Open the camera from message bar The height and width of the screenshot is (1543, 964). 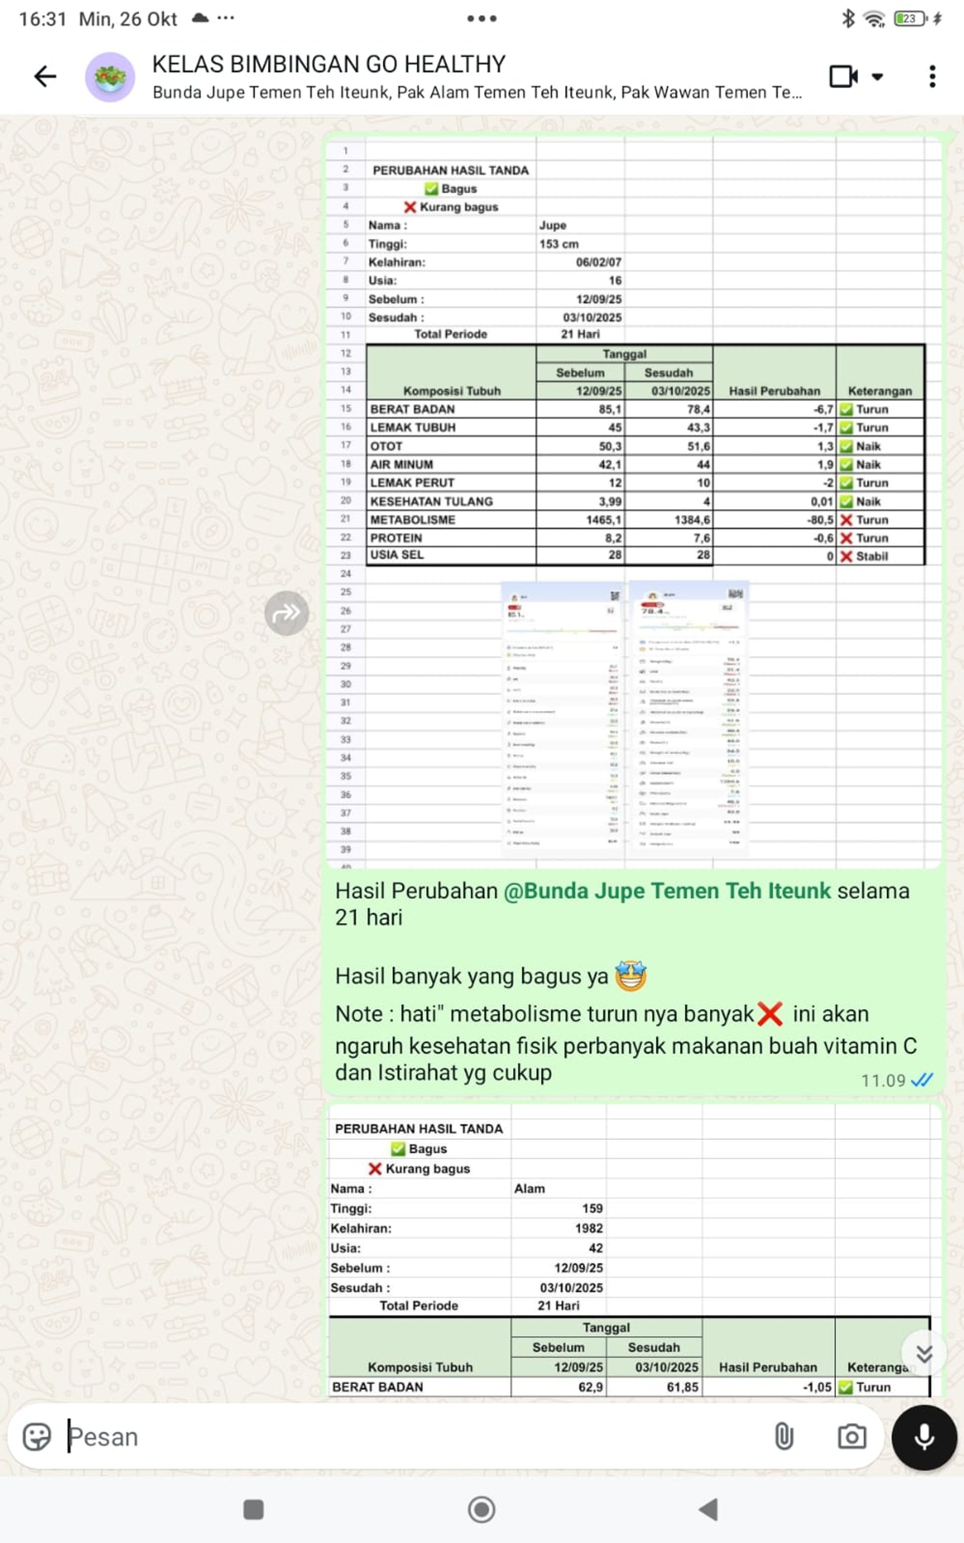point(851,1437)
